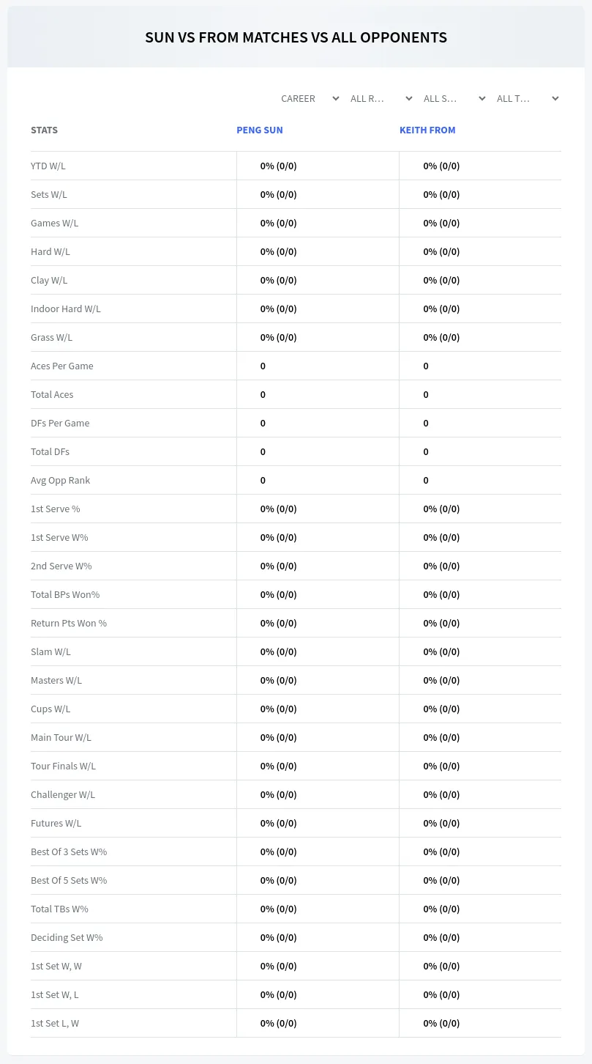
Task: Click Keith From's Total Aces value
Action: click(426, 394)
